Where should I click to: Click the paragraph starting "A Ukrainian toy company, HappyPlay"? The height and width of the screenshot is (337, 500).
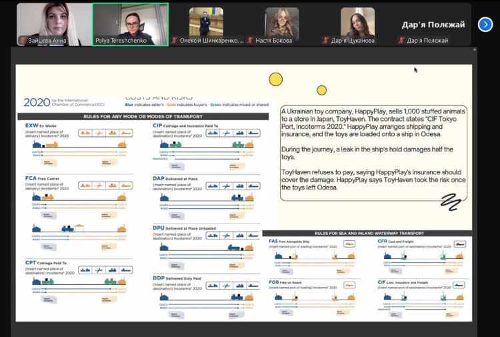pyautogui.click(x=373, y=123)
